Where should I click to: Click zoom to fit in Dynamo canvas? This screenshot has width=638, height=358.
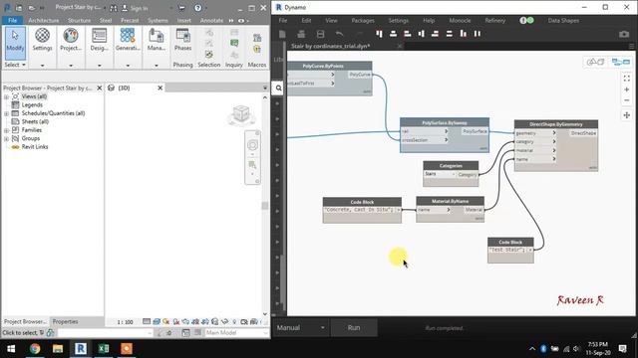[627, 78]
